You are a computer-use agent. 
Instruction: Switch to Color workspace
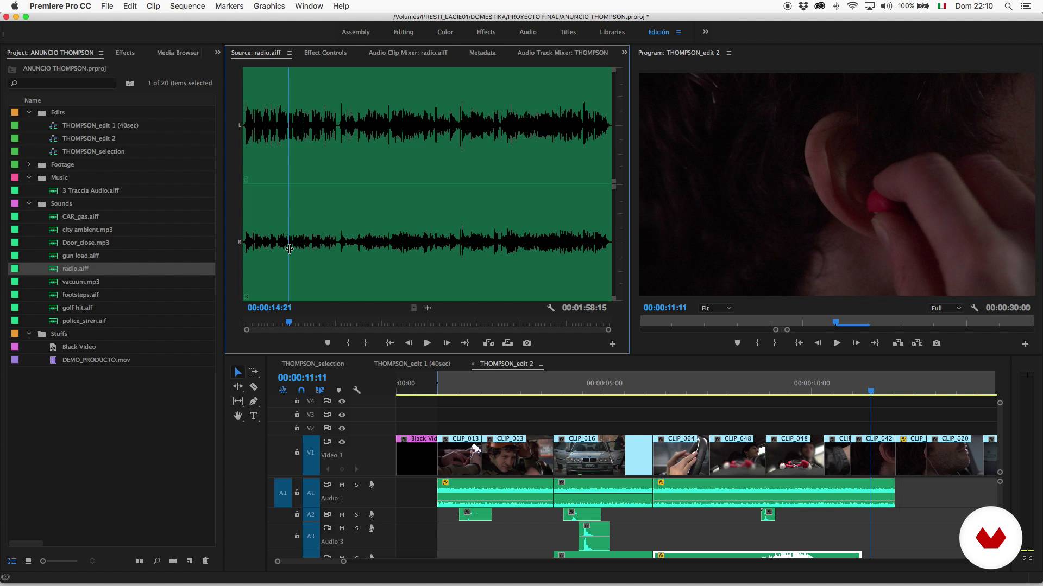pyautogui.click(x=445, y=32)
